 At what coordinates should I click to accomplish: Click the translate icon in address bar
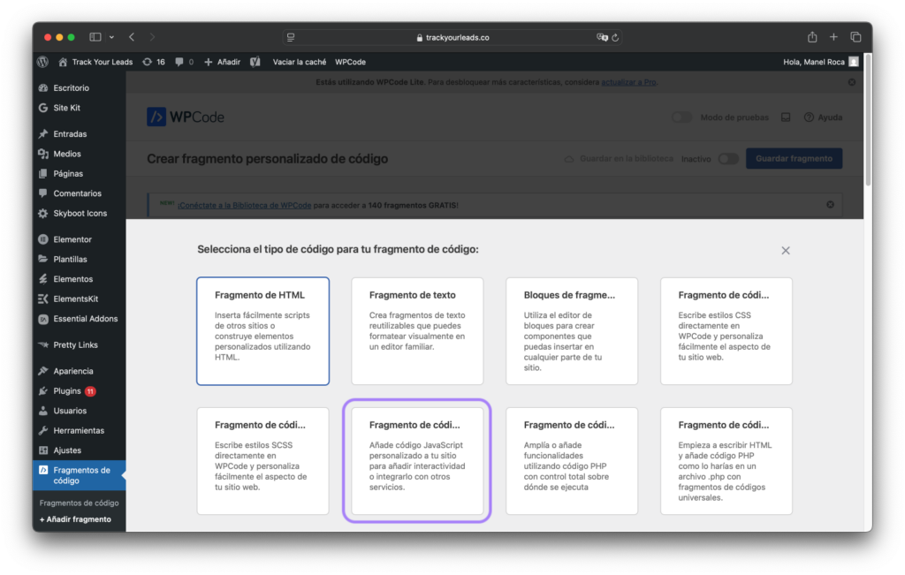pyautogui.click(x=602, y=37)
